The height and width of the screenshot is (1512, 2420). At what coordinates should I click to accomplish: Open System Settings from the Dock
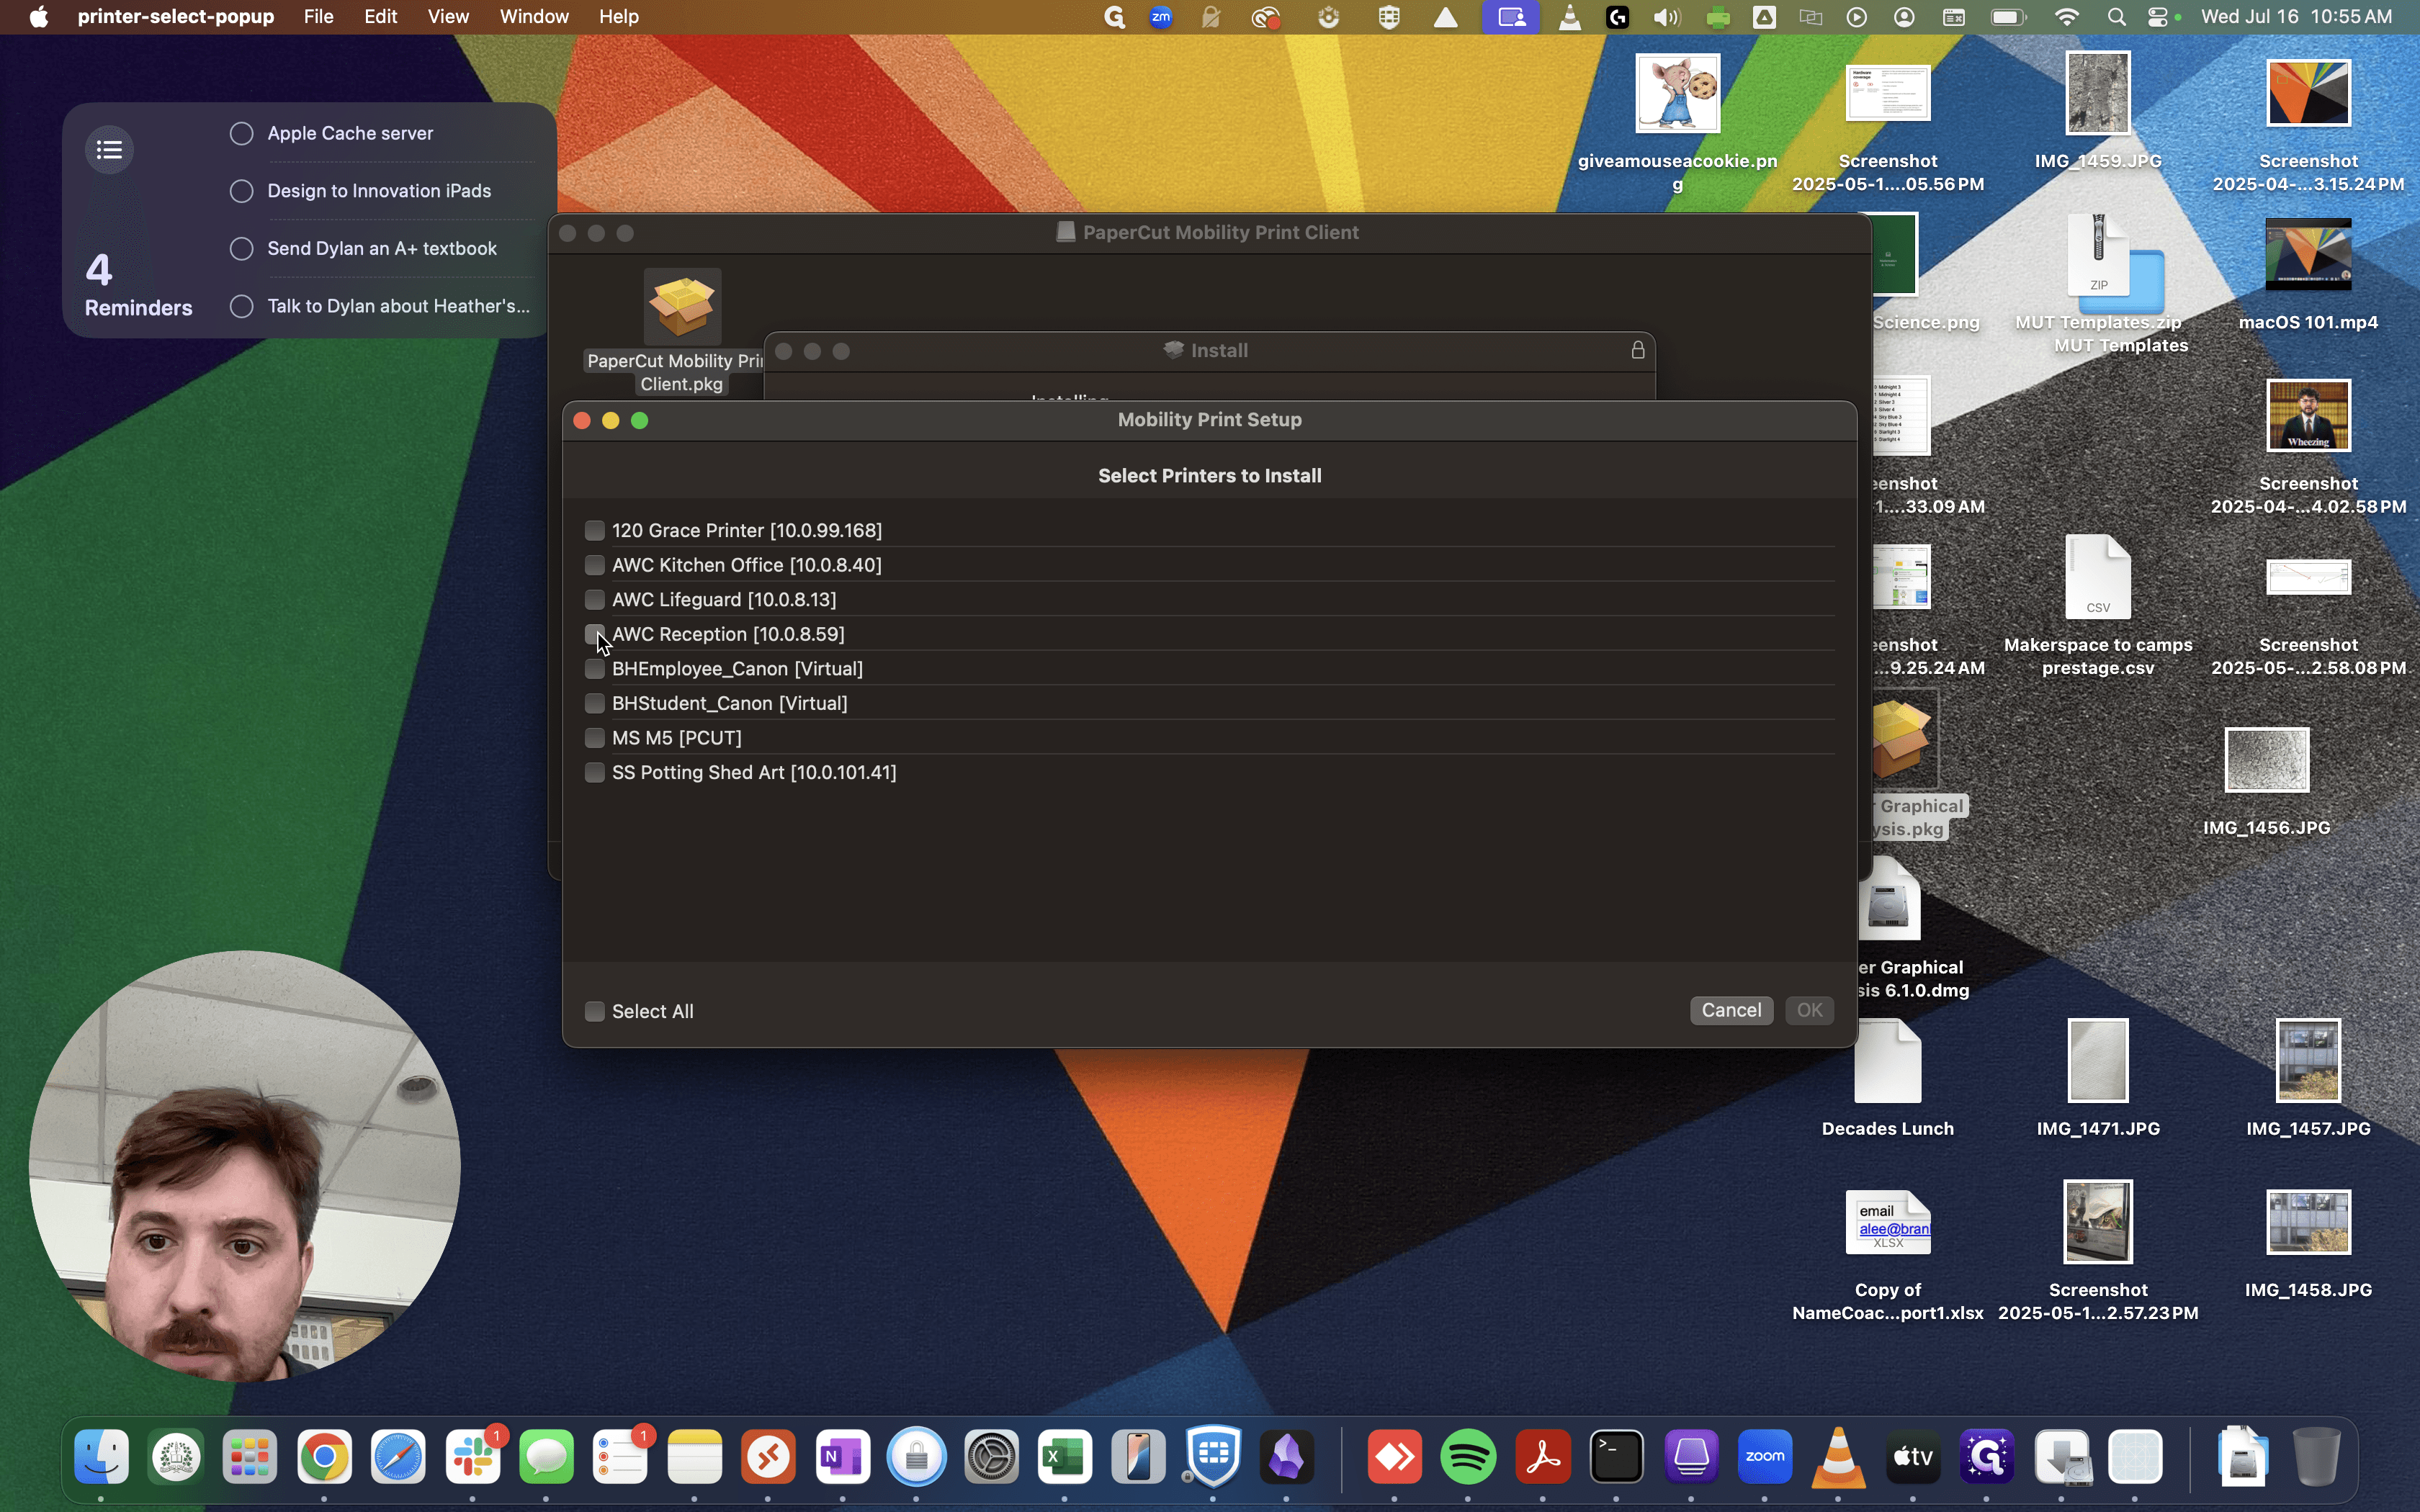[x=992, y=1457]
